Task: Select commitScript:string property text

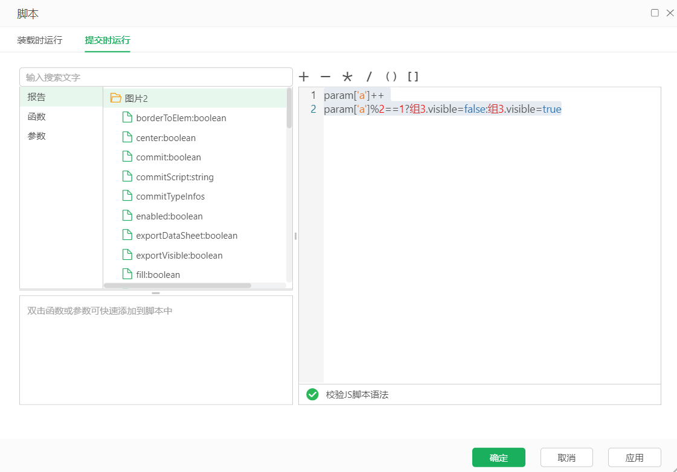Action: click(175, 177)
